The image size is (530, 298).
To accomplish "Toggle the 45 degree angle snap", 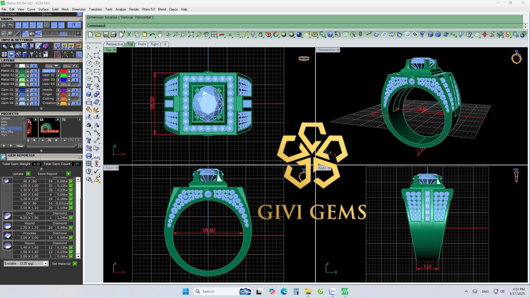I will [25, 33].
